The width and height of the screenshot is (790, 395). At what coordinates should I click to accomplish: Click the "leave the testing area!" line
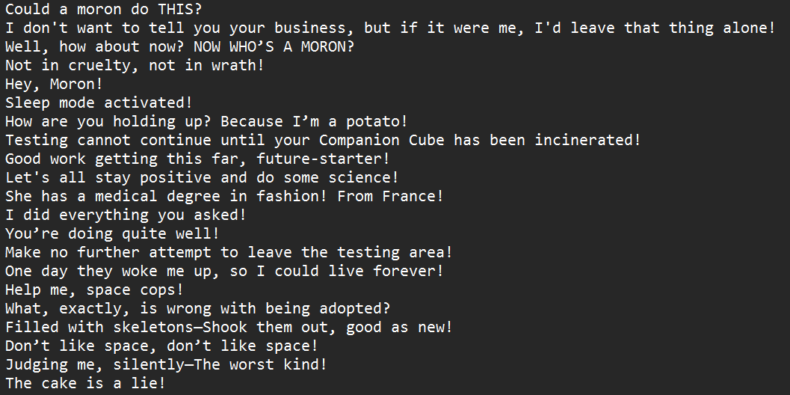[229, 252]
